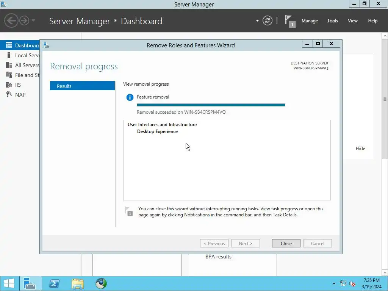388x291 pixels.
Task: Click the Feature removal info icon
Action: [130, 97]
